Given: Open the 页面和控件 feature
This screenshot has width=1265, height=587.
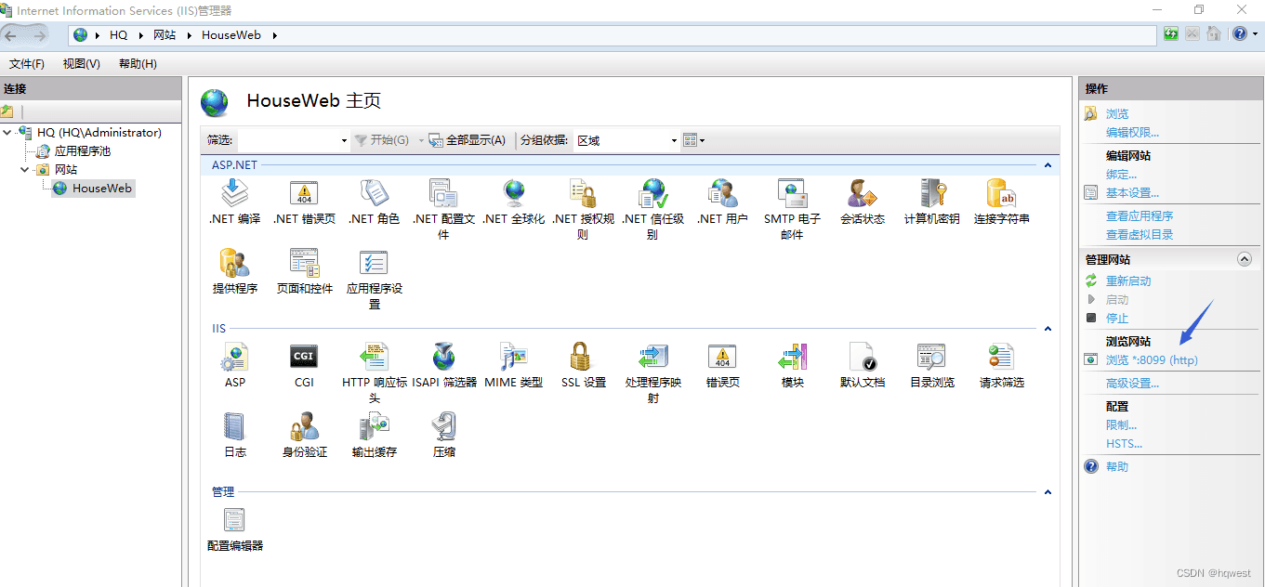Looking at the screenshot, I should [x=304, y=272].
